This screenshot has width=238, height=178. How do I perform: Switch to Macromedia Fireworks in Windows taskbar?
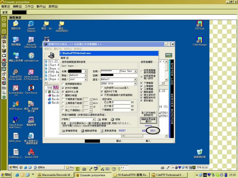[55, 175]
